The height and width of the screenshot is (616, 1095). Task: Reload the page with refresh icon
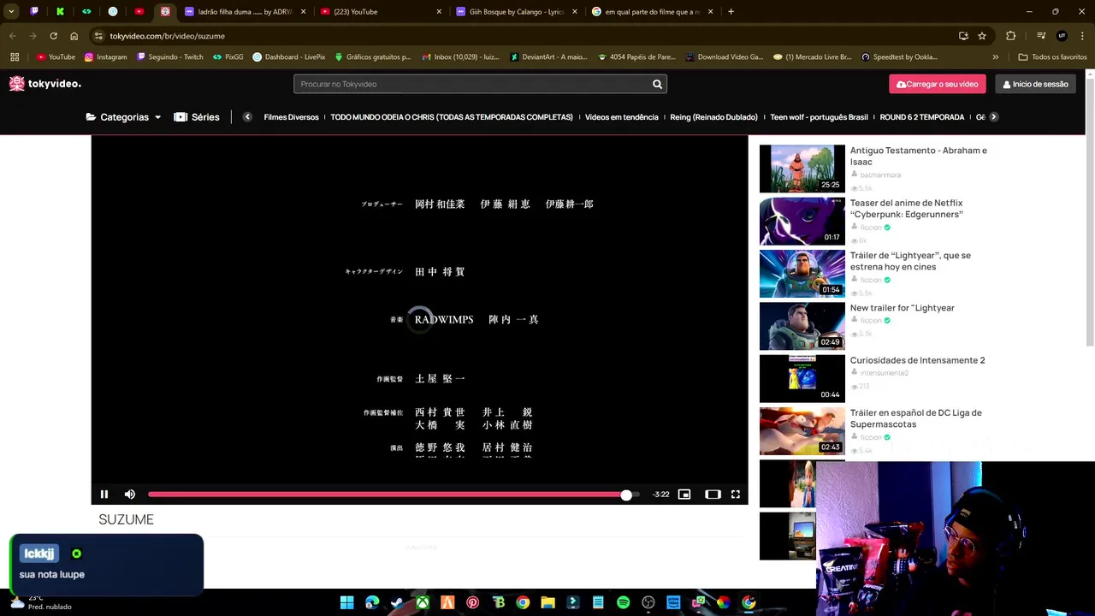[53, 36]
